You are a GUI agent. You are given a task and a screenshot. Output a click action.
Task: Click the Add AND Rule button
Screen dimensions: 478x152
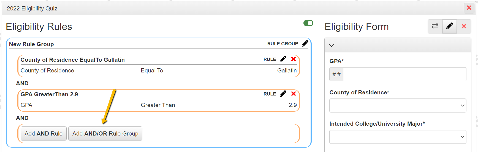pos(44,134)
